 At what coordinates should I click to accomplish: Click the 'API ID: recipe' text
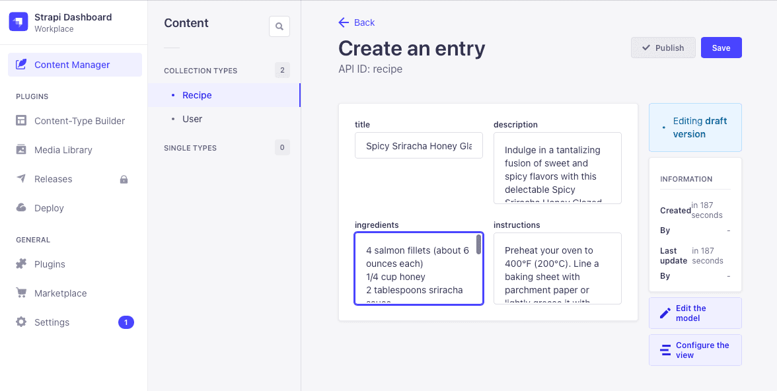point(370,69)
